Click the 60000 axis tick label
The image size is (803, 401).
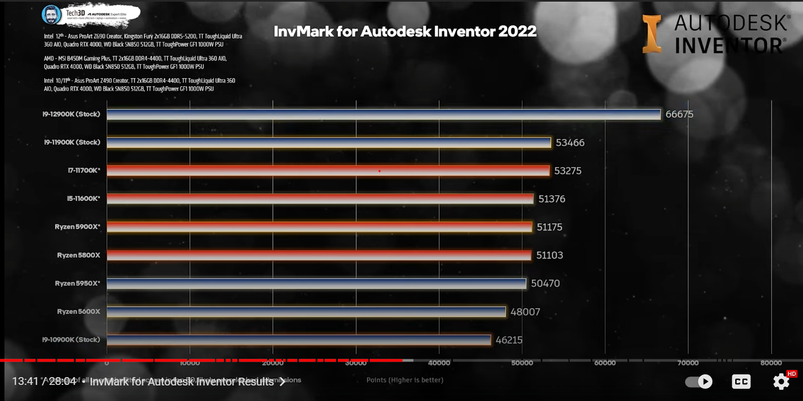point(605,363)
